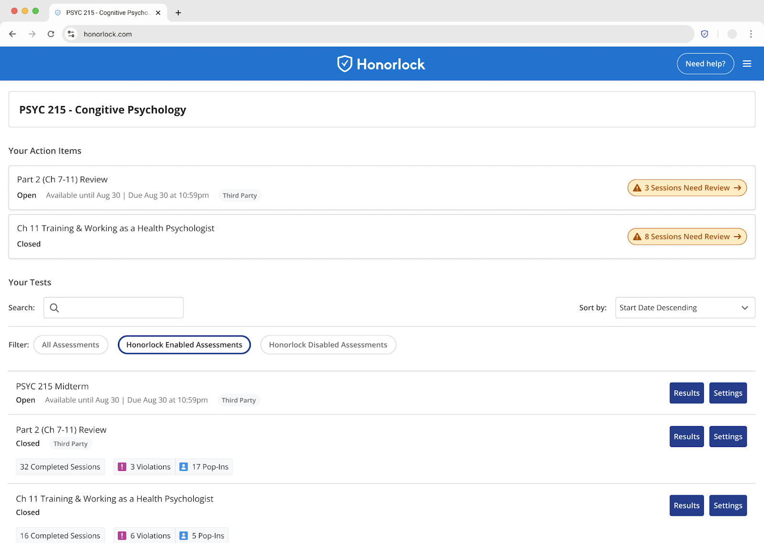Switch to the PSYC 215 browser tab
This screenshot has height=543, width=764.
tap(108, 13)
